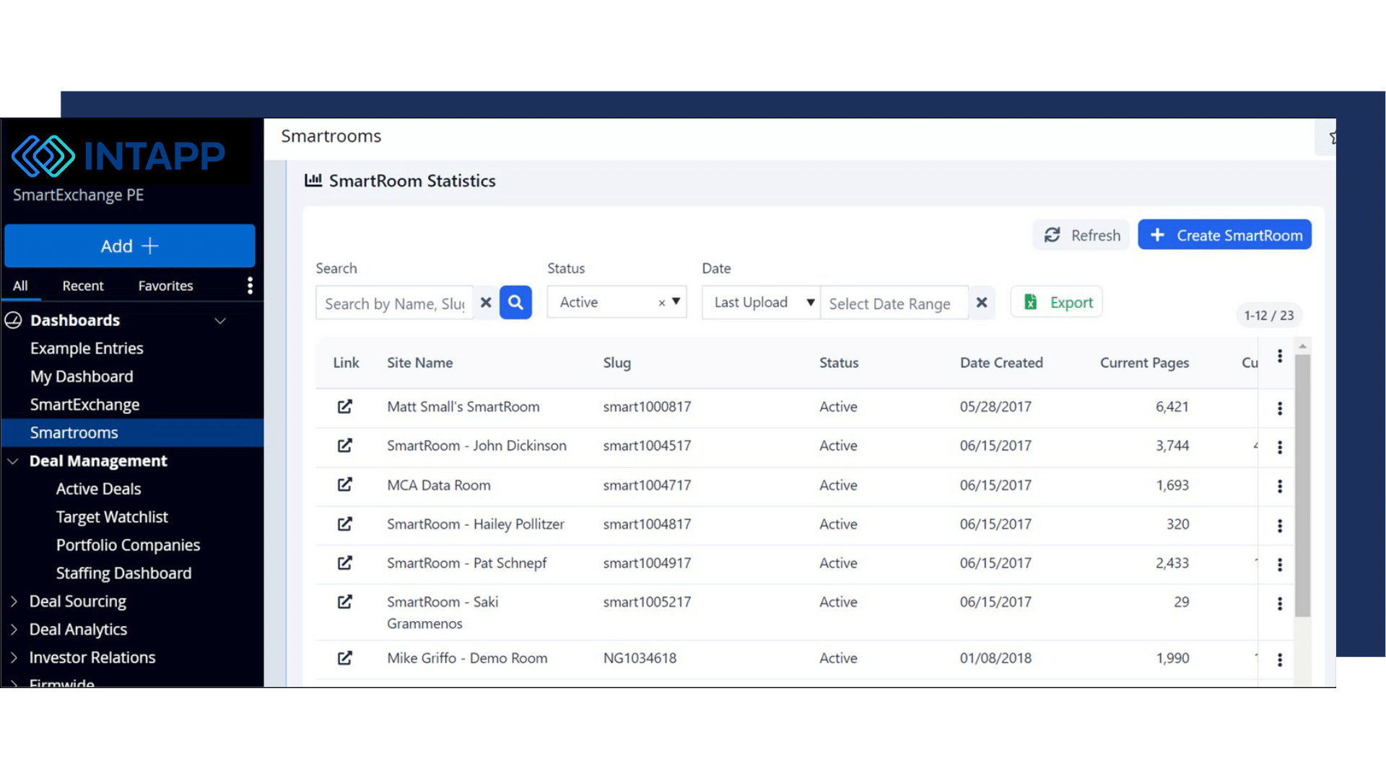Switch to the All tab in sidebar
The height and width of the screenshot is (779, 1386).
[20, 286]
